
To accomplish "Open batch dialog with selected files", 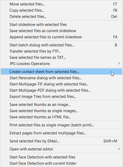I will click(61, 45).
